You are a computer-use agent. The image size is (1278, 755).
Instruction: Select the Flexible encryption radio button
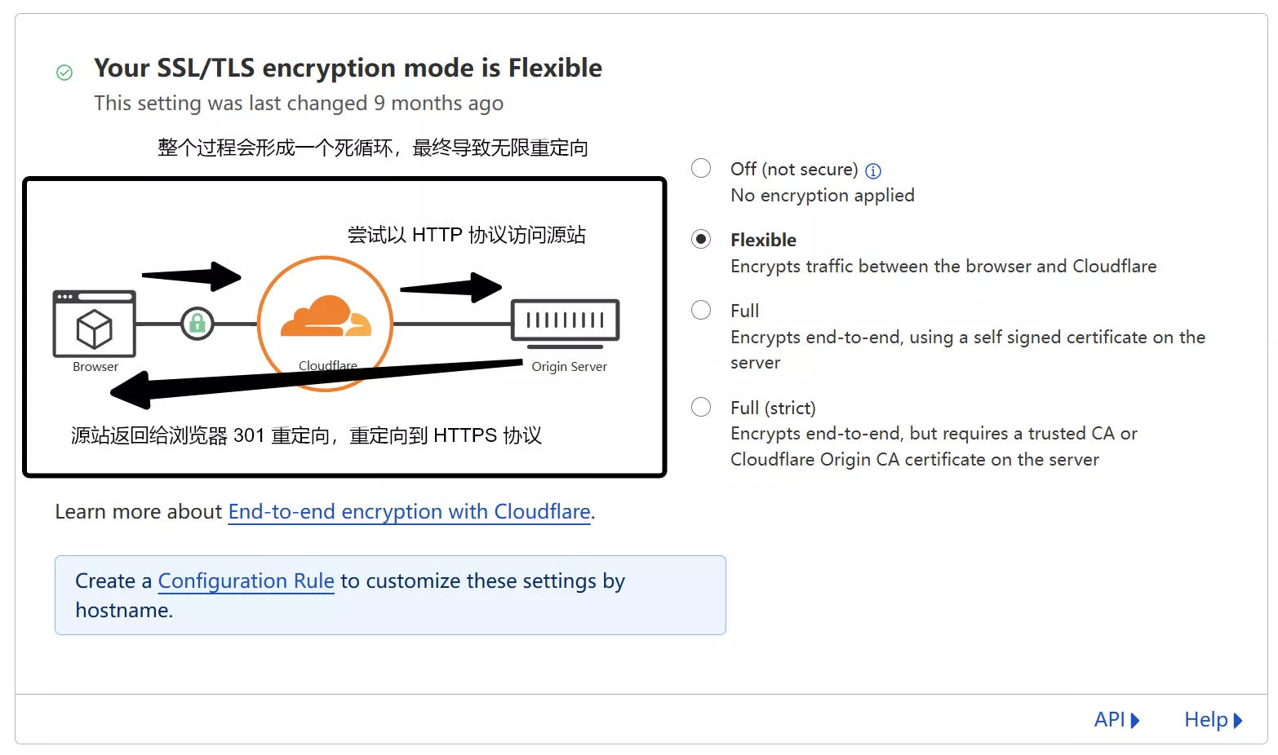[701, 239]
